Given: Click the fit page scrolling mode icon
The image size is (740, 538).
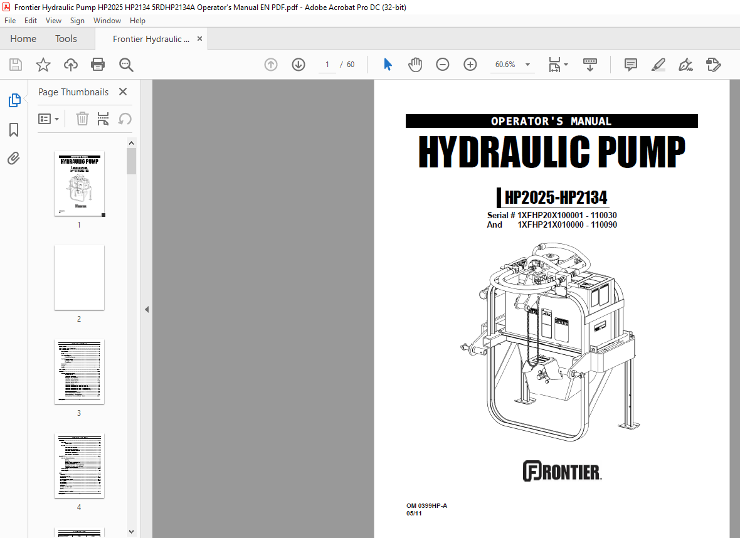Looking at the screenshot, I should (554, 65).
